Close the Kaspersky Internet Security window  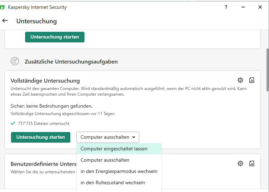tap(260, 7)
